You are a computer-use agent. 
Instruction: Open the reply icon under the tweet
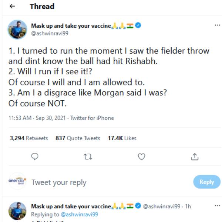coord(35,157)
